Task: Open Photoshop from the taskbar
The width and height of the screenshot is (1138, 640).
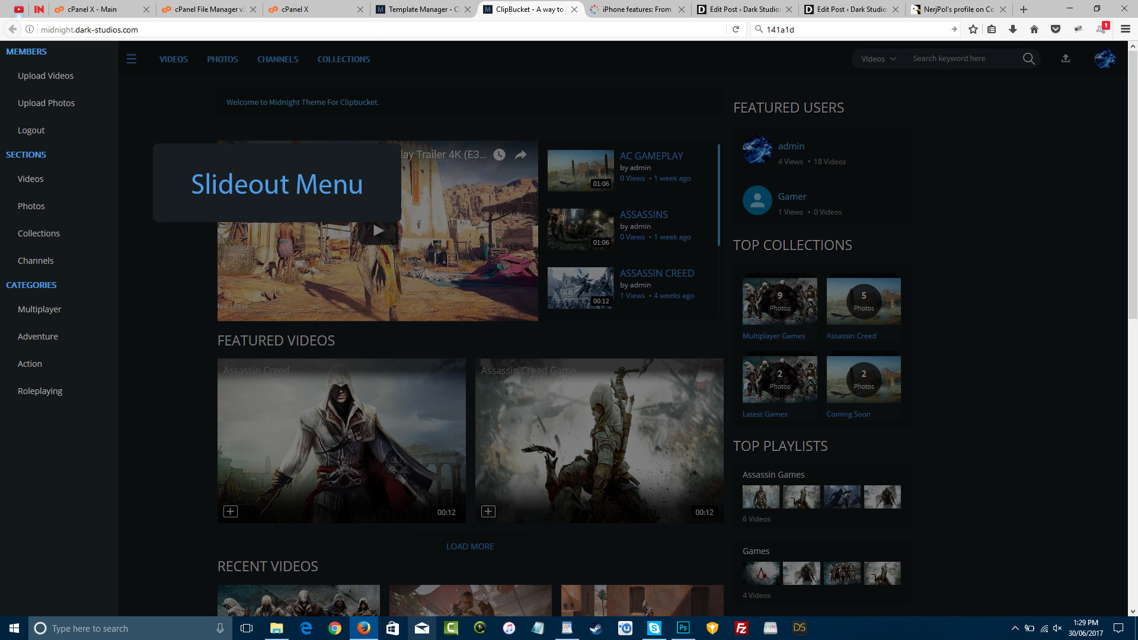Action: point(683,628)
